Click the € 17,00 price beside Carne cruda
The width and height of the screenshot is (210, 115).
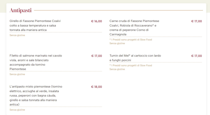pyautogui.click(x=197, y=21)
